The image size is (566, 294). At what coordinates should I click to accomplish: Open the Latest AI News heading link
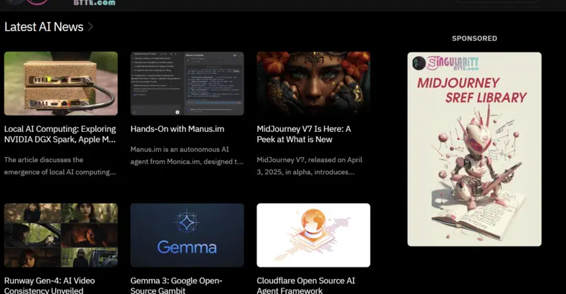coord(44,27)
